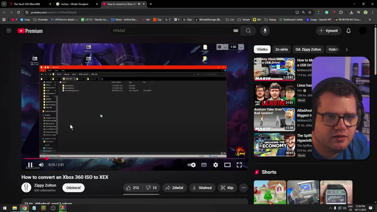Toggle autoplay switch in the player
This screenshot has height=212, width=377.
click(x=191, y=165)
